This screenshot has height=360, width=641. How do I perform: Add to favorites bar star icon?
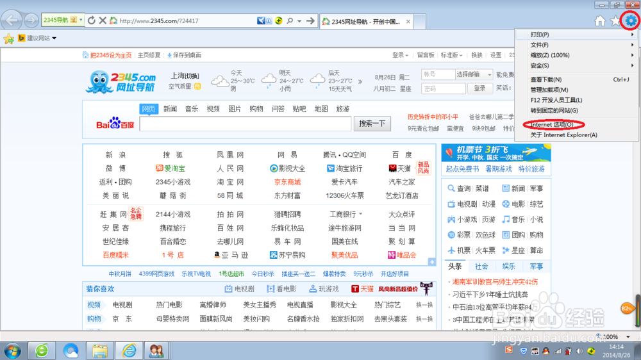8,38
